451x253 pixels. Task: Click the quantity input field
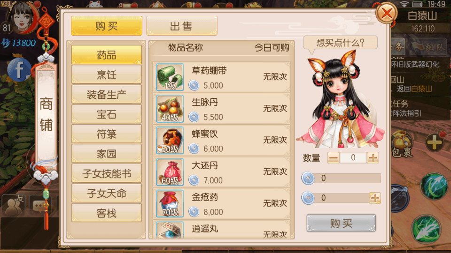tap(353, 158)
